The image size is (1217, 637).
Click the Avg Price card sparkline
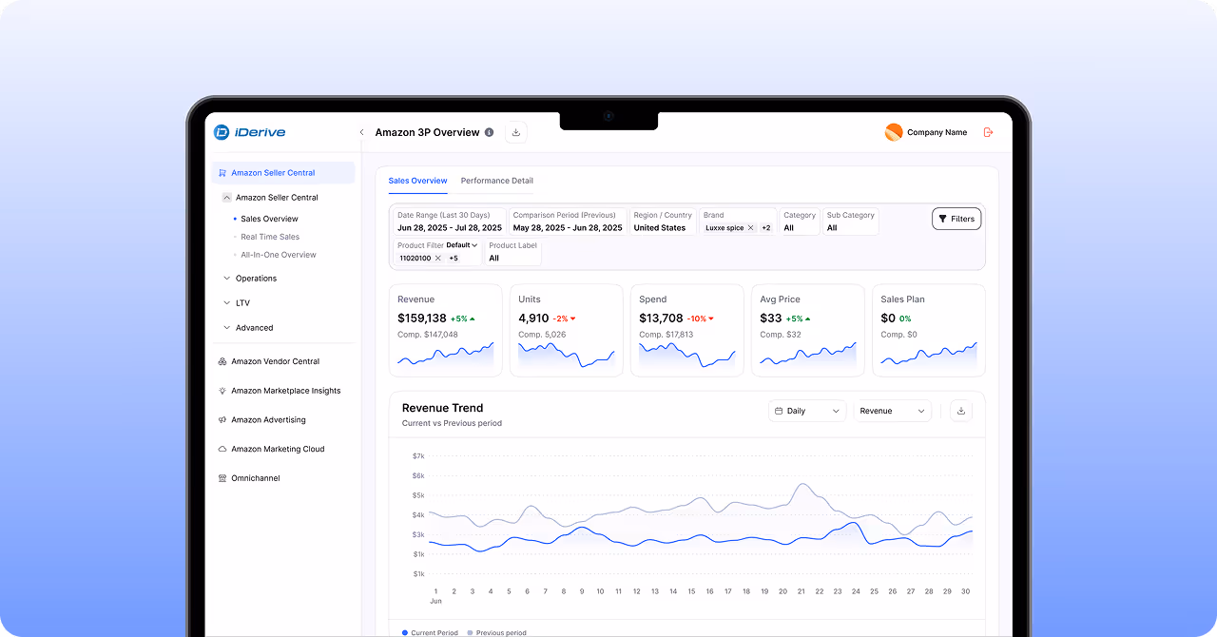click(808, 356)
